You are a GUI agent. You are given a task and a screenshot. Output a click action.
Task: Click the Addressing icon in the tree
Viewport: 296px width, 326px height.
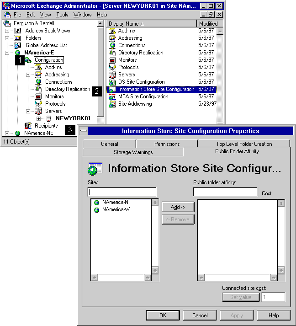pos(38,75)
